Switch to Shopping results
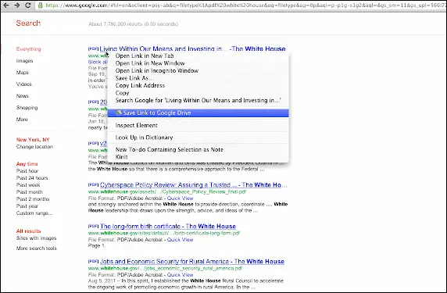The image size is (447, 293). tap(27, 108)
